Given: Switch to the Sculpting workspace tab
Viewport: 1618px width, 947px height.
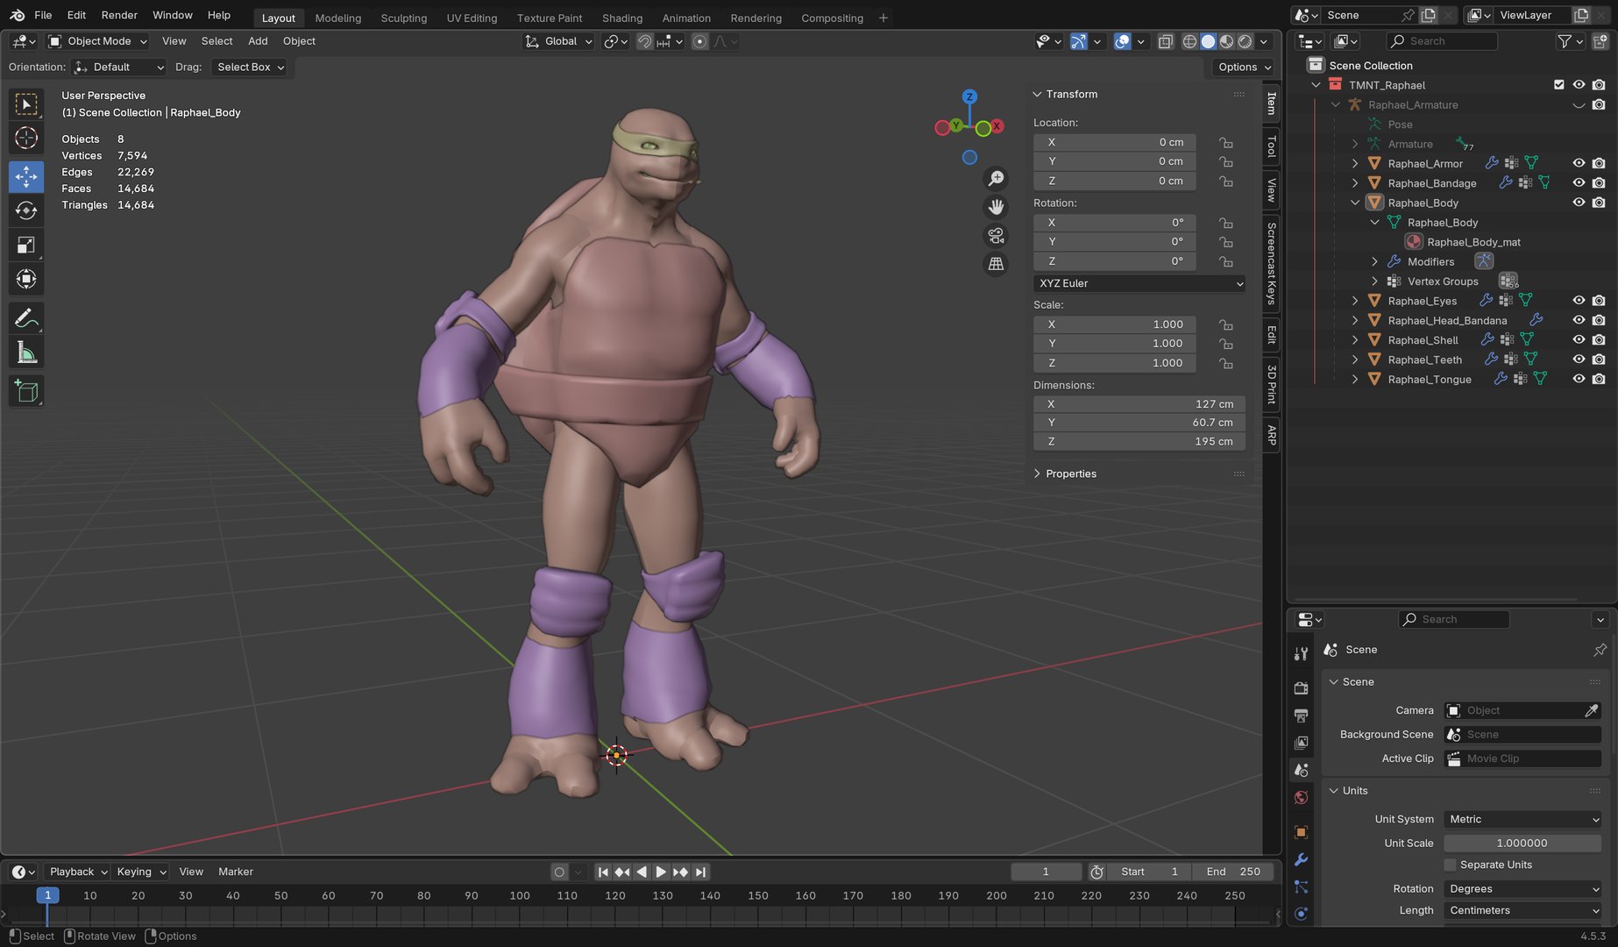Looking at the screenshot, I should (x=403, y=18).
